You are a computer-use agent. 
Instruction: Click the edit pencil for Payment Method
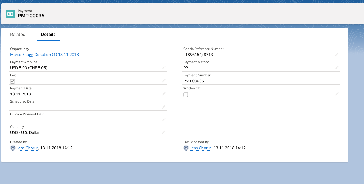pyautogui.click(x=337, y=67)
